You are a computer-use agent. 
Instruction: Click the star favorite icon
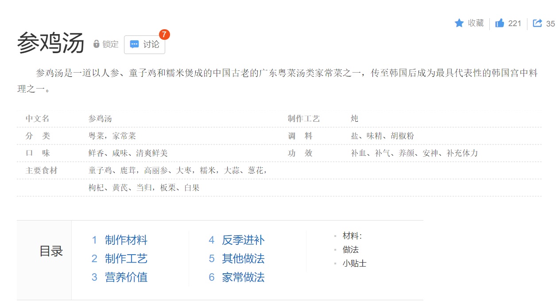(x=459, y=23)
